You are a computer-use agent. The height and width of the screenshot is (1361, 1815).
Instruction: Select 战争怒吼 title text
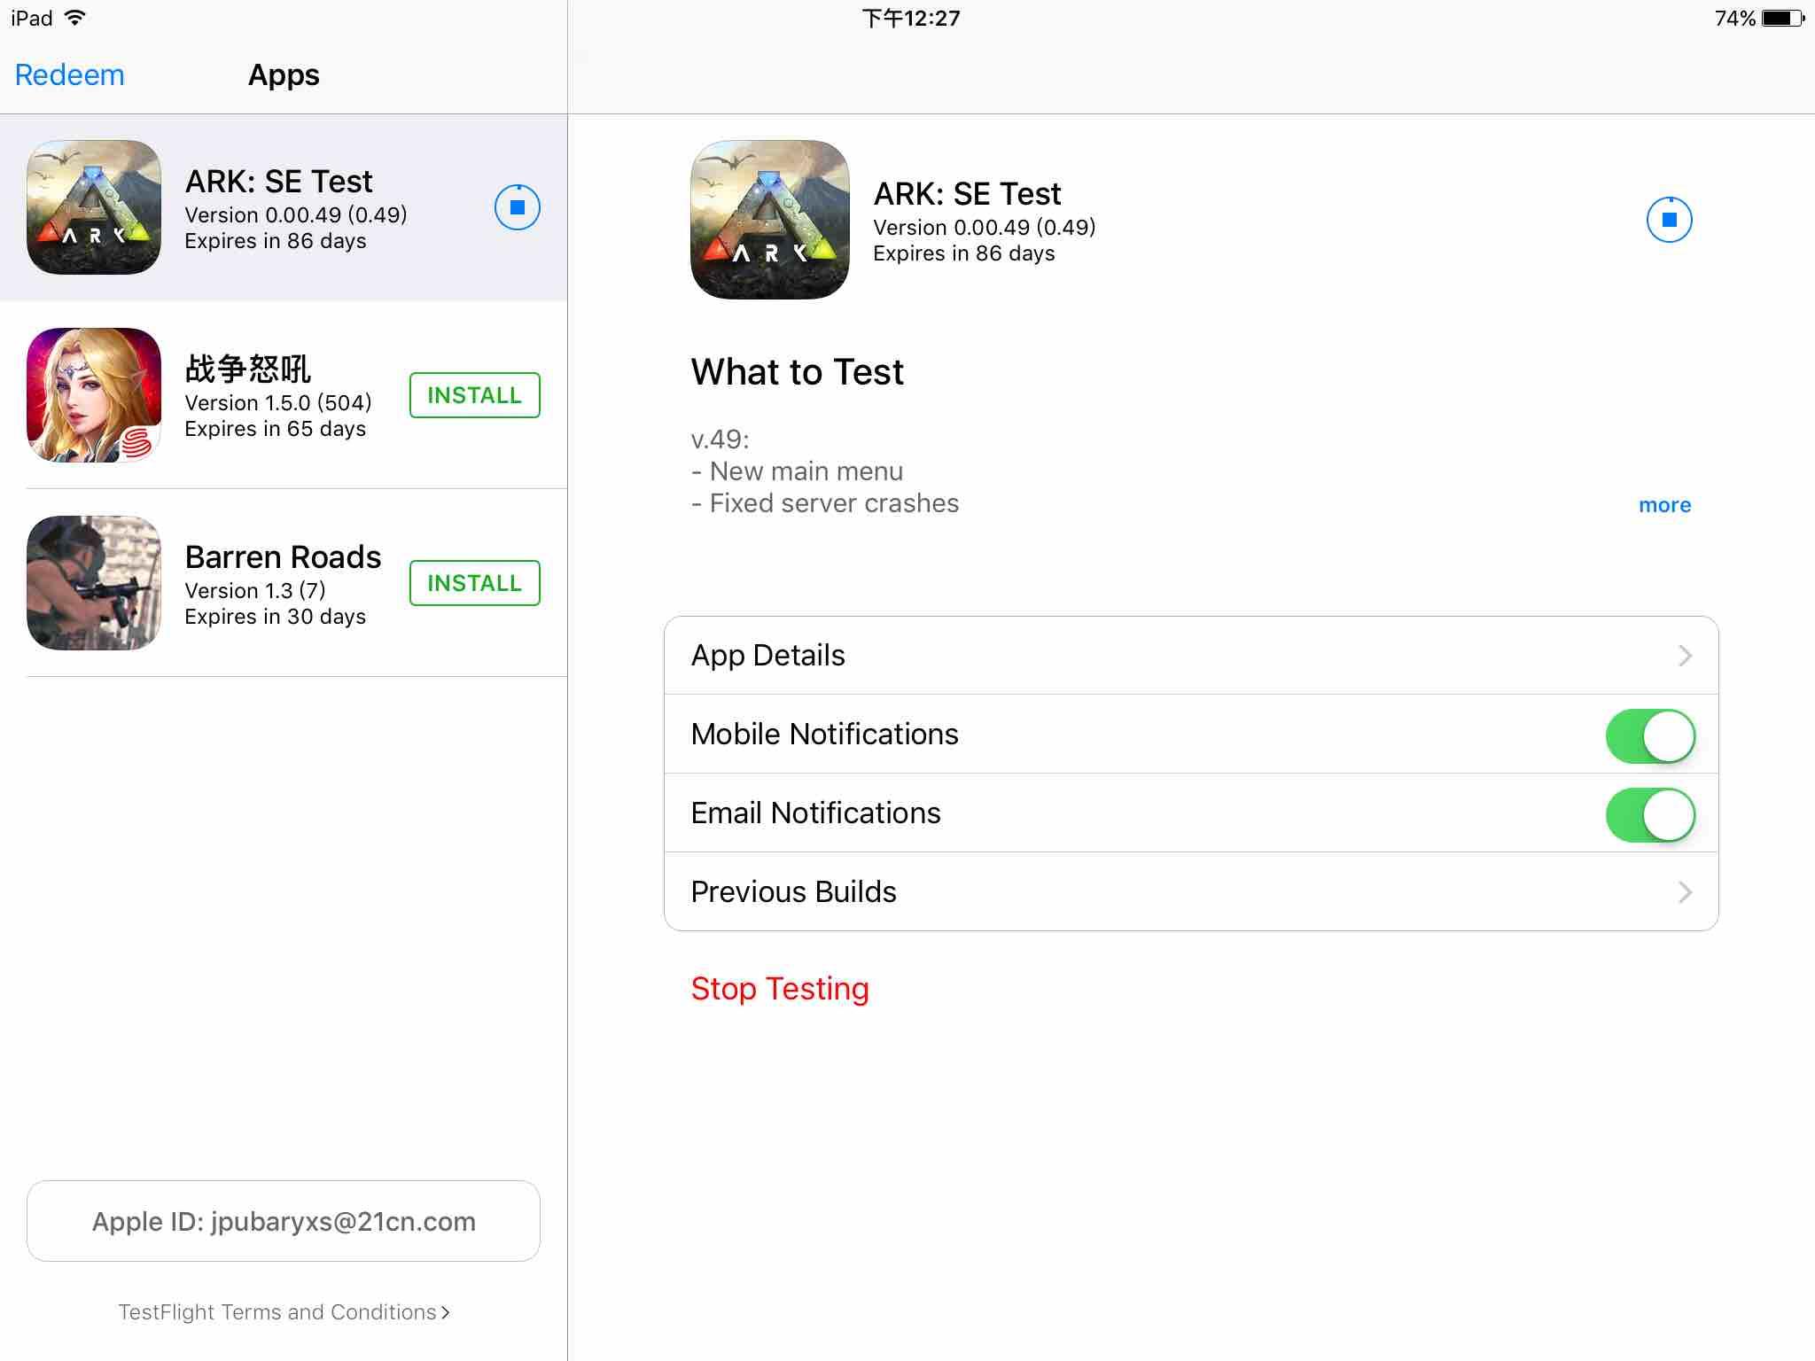(247, 369)
